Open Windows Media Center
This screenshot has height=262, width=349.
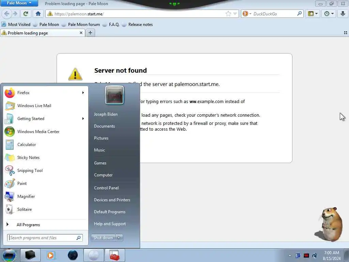point(46,131)
